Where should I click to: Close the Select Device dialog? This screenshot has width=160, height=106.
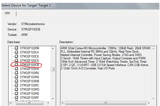157,4
